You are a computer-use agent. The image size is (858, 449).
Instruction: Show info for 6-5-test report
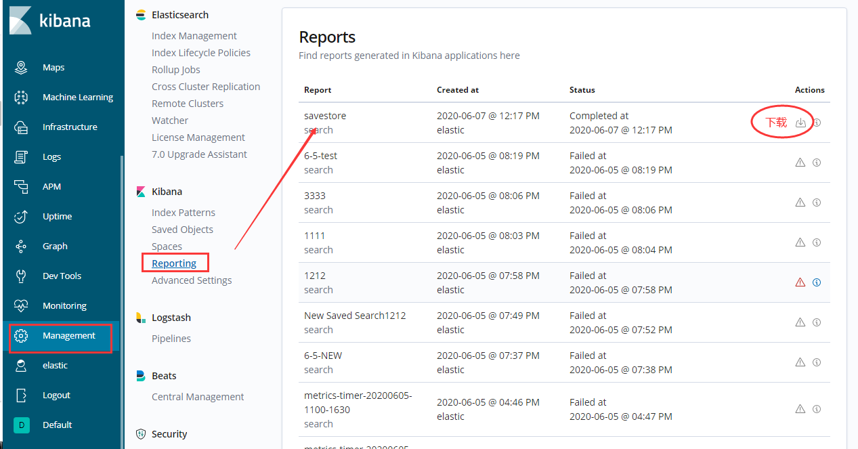(817, 163)
